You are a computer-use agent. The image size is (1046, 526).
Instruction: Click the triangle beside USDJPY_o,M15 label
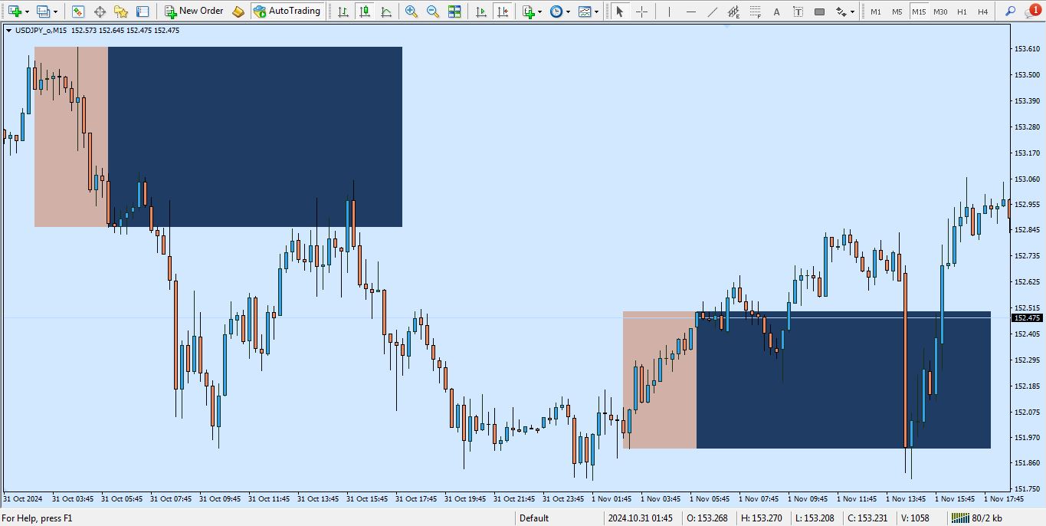[x=8, y=30]
